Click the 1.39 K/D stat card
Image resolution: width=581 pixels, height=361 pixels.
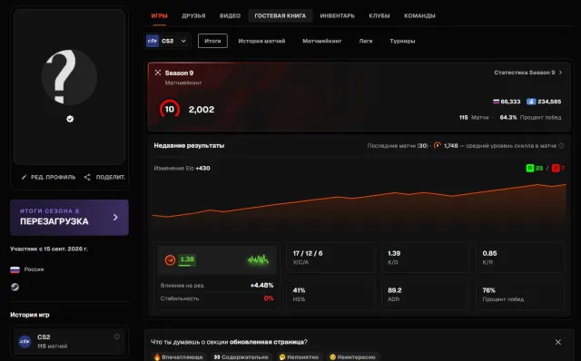click(x=426, y=258)
